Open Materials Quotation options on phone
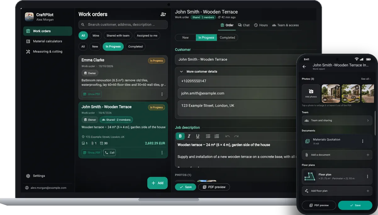 363,141
